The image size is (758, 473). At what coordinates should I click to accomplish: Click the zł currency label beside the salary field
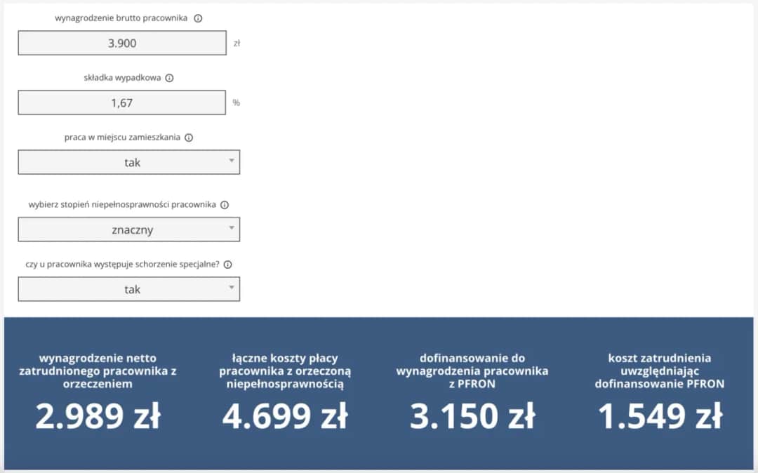(x=237, y=43)
